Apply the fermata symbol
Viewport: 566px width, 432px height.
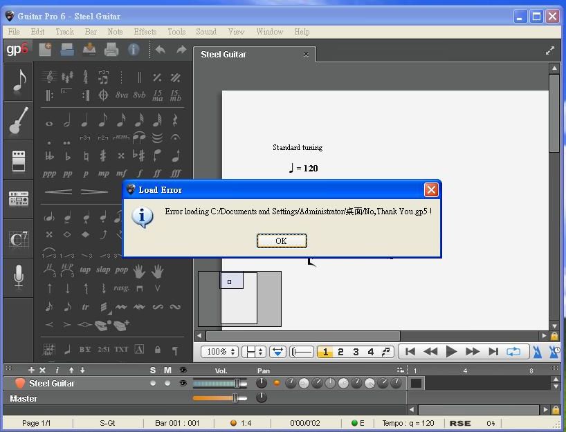pyautogui.click(x=176, y=137)
